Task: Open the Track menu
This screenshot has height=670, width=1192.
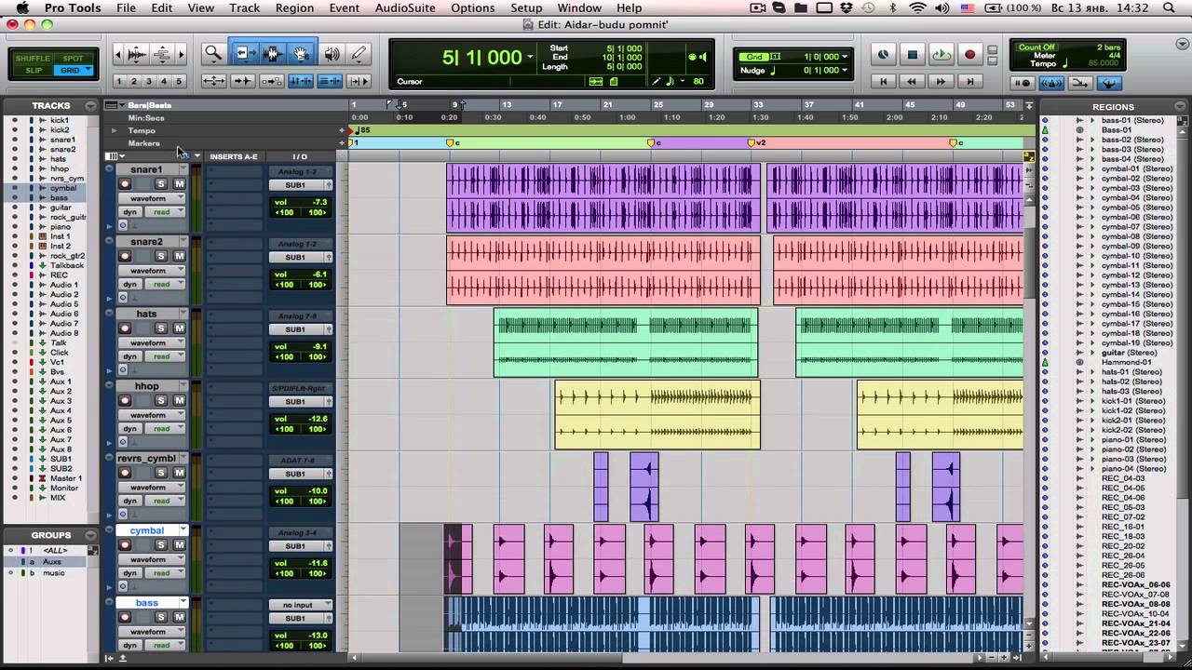Action: pos(245,8)
